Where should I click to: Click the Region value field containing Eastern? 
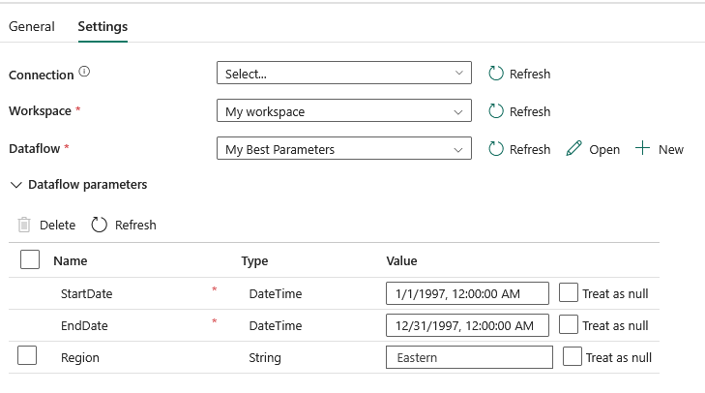pyautogui.click(x=468, y=358)
